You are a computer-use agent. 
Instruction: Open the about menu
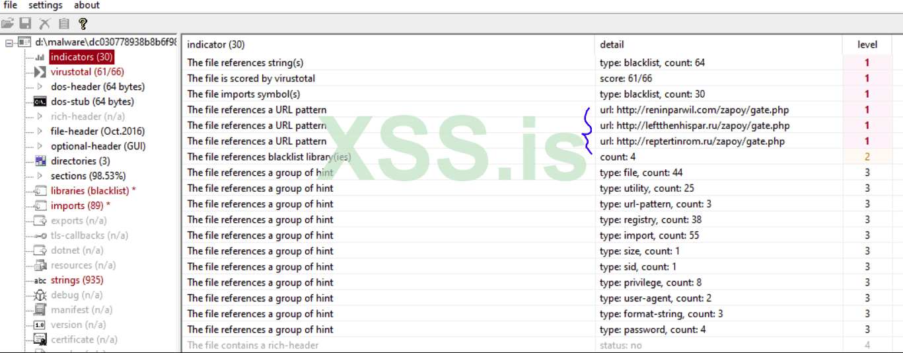87,5
